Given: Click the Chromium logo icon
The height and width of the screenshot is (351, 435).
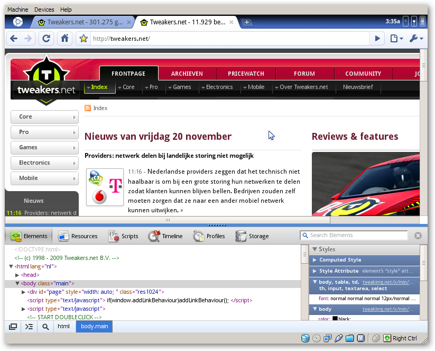Looking at the screenshot, I should 18,22.
